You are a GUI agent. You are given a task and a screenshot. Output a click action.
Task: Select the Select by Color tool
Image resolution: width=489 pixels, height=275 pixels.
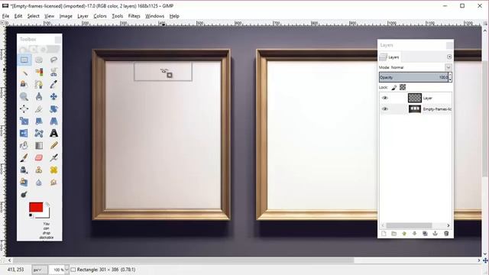coord(39,72)
